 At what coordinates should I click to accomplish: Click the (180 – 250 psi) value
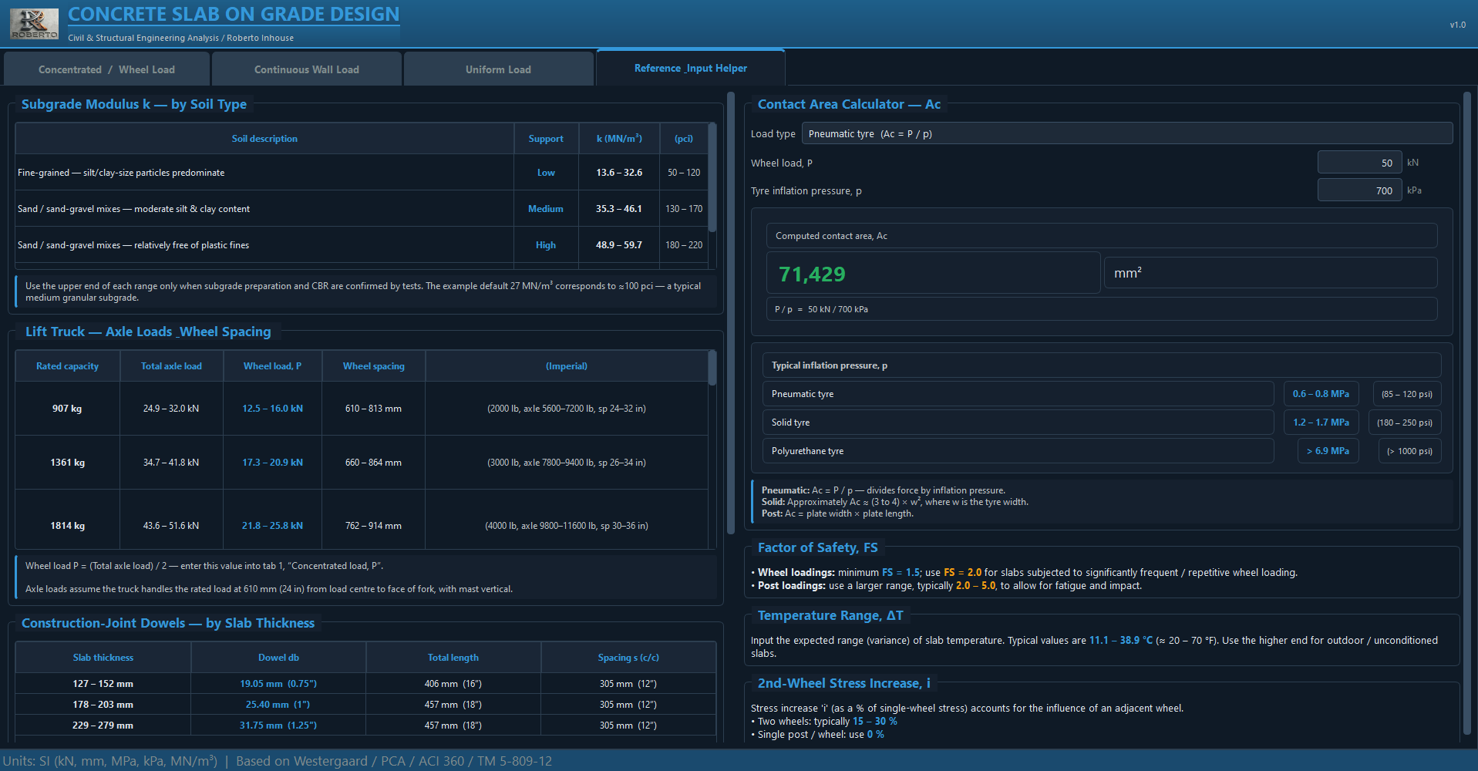pos(1405,423)
